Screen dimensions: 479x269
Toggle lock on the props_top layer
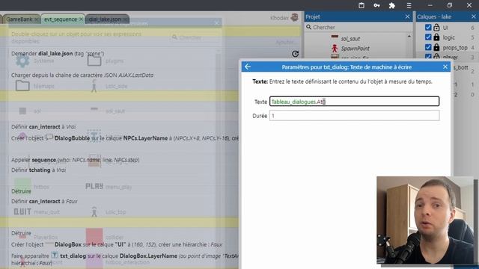point(436,48)
